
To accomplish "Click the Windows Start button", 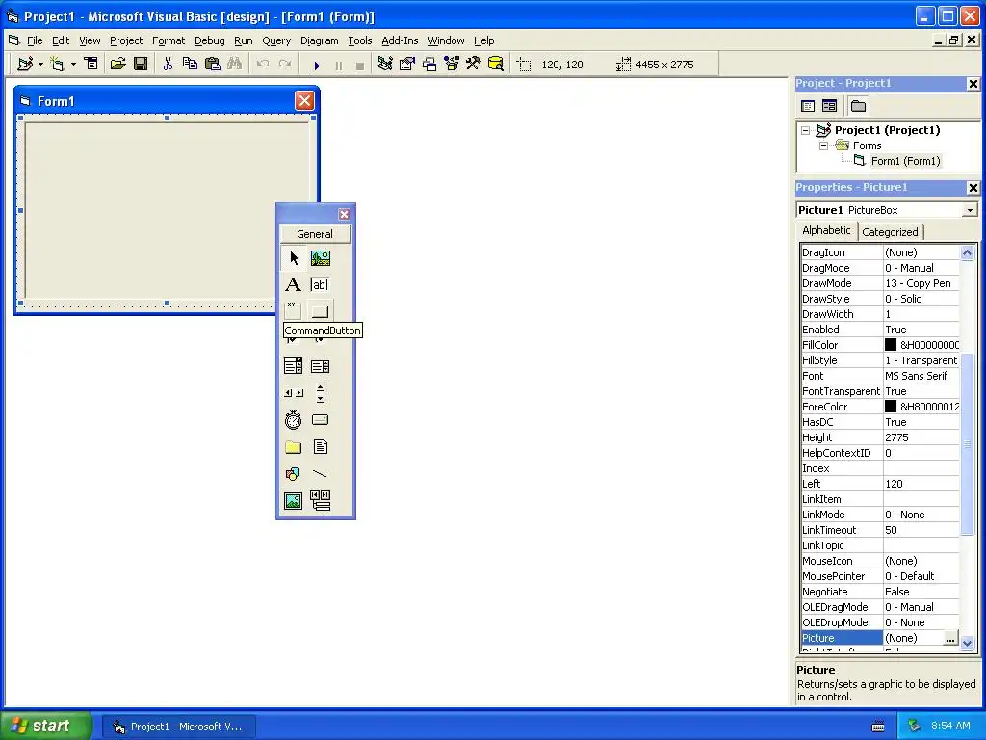I will tap(46, 726).
